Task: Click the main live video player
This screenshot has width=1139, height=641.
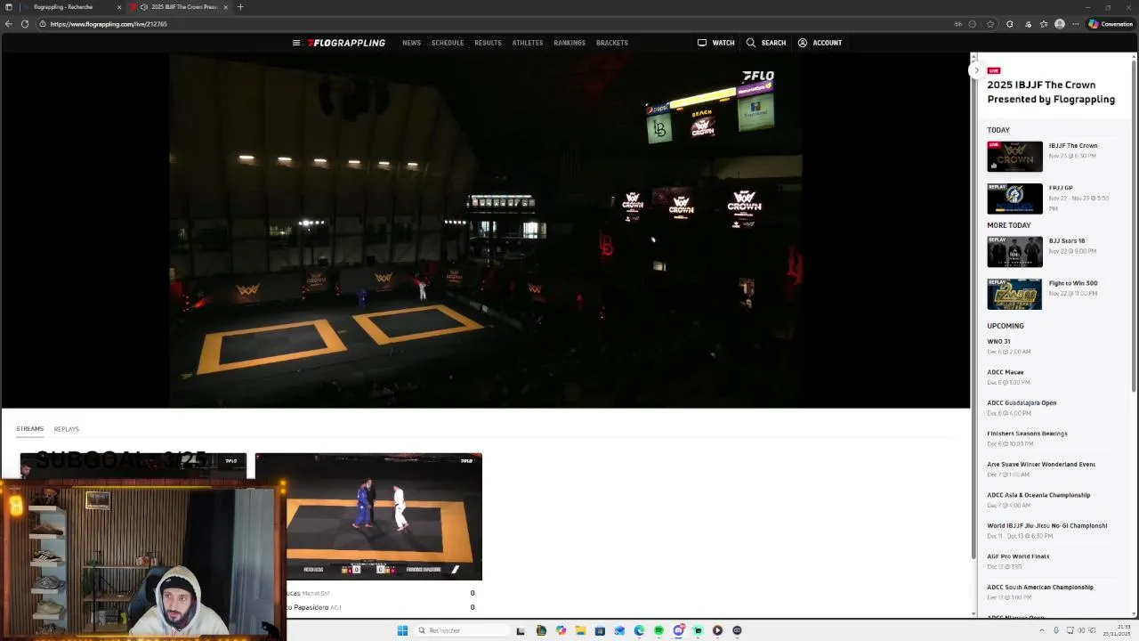Action: click(485, 231)
